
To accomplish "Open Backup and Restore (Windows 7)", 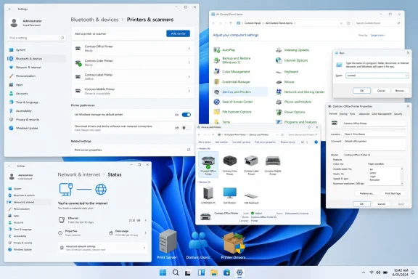I will pyautogui.click(x=232, y=60).
